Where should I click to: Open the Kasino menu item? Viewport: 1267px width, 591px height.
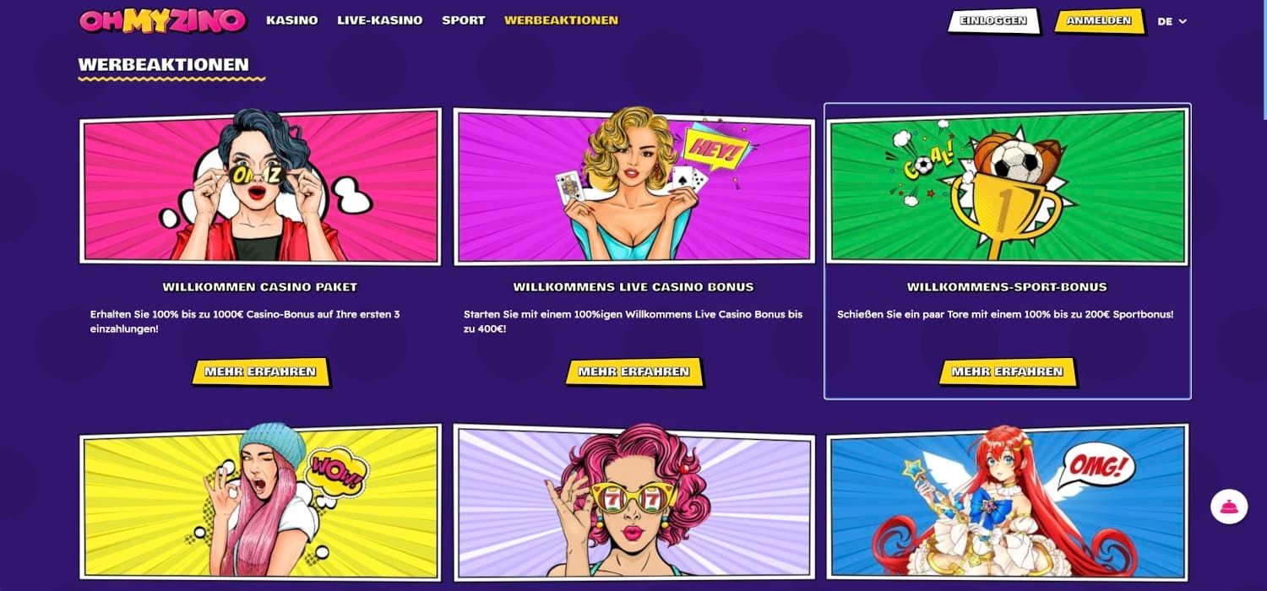coord(291,20)
